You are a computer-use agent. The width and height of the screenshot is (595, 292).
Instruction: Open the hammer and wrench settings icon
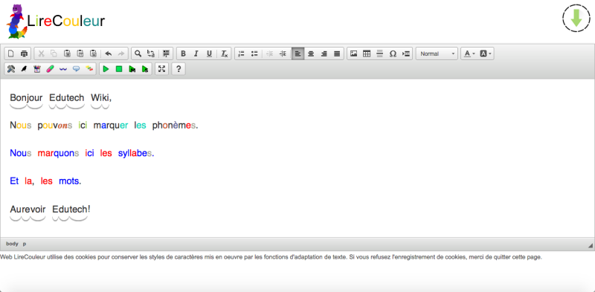tap(11, 69)
